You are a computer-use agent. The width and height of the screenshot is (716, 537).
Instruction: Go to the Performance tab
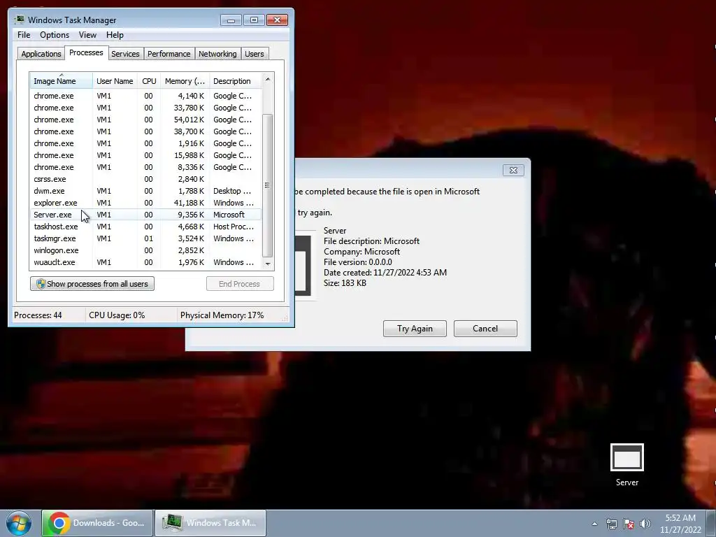[169, 53]
